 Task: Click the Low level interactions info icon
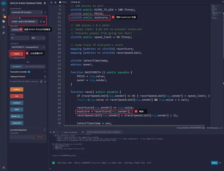44,130
